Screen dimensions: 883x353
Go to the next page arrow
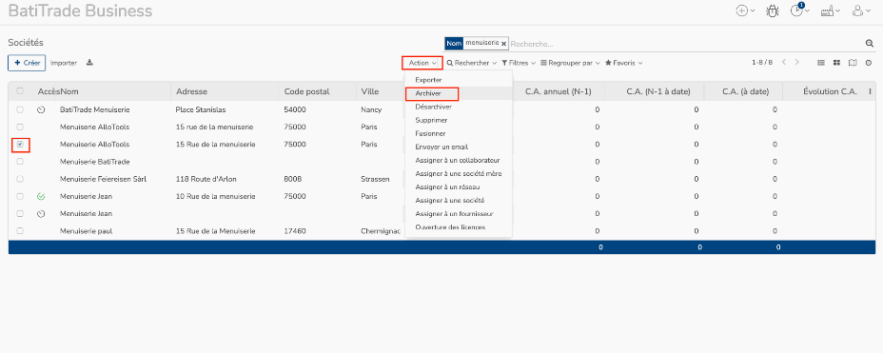(x=796, y=63)
